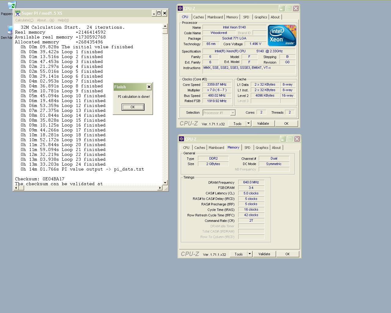Click Memory CPU-Z window title icon
Screen dimensions: 391x313
coord(181,139)
